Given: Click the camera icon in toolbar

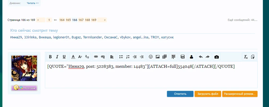Looking at the screenshot, I should [x=217, y=57].
